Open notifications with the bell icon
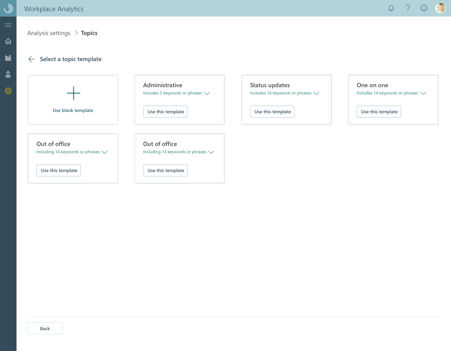This screenshot has width=451, height=351. (391, 8)
